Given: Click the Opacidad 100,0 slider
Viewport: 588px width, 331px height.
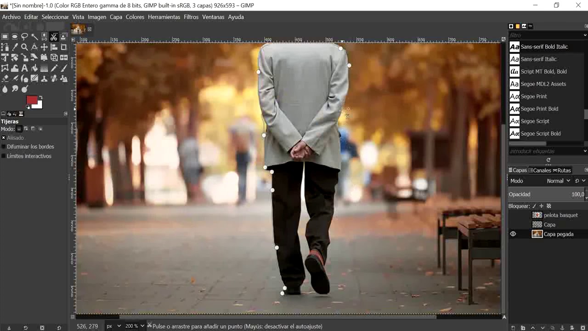Looking at the screenshot, I should (546, 194).
